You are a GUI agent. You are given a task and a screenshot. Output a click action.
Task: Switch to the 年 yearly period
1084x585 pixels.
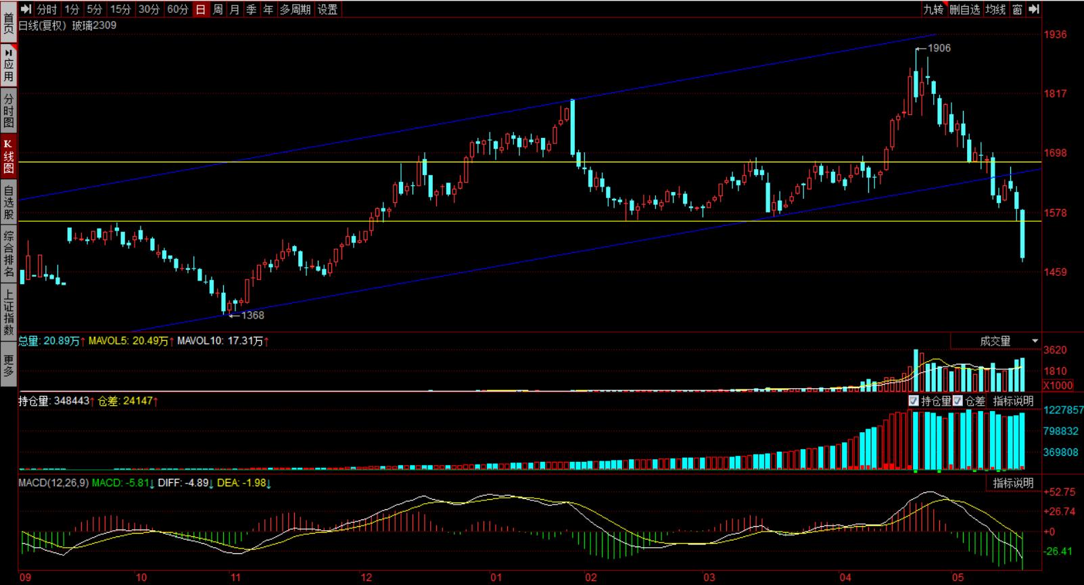click(268, 9)
